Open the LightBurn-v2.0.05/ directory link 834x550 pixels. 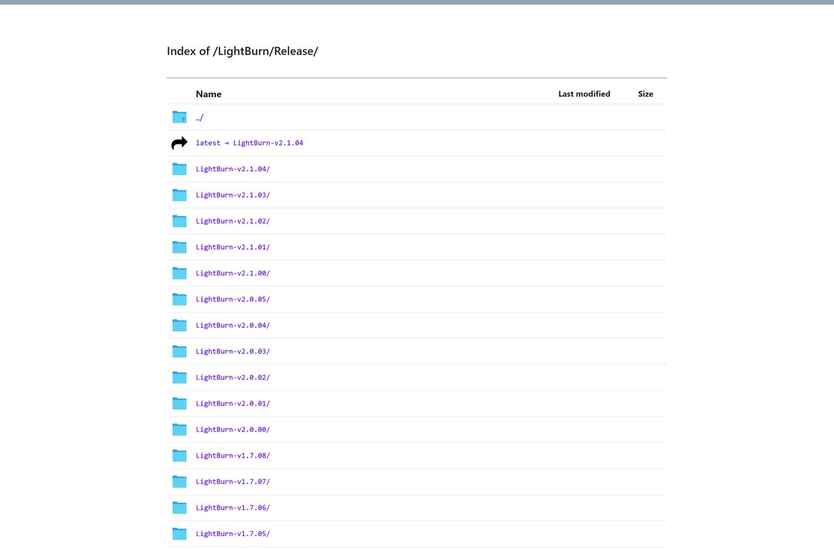(233, 299)
